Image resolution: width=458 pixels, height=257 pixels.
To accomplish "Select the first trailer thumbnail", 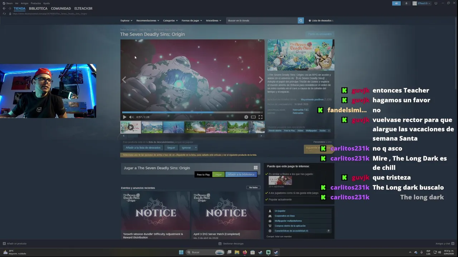I will click(x=131, y=127).
